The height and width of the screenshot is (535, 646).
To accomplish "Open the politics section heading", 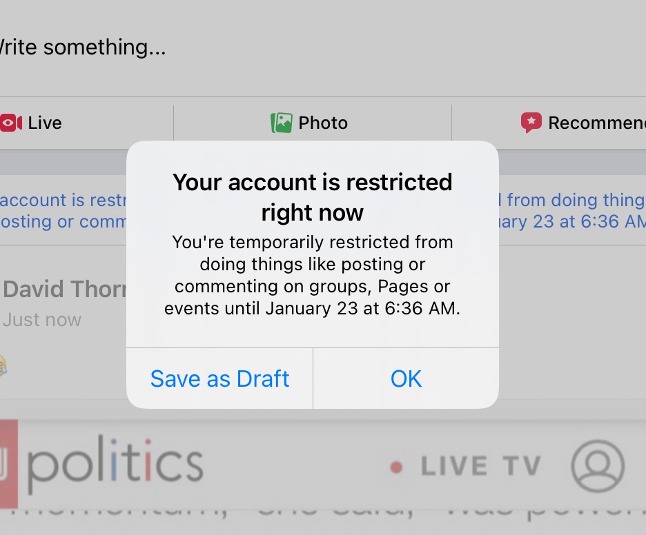I will (x=115, y=464).
